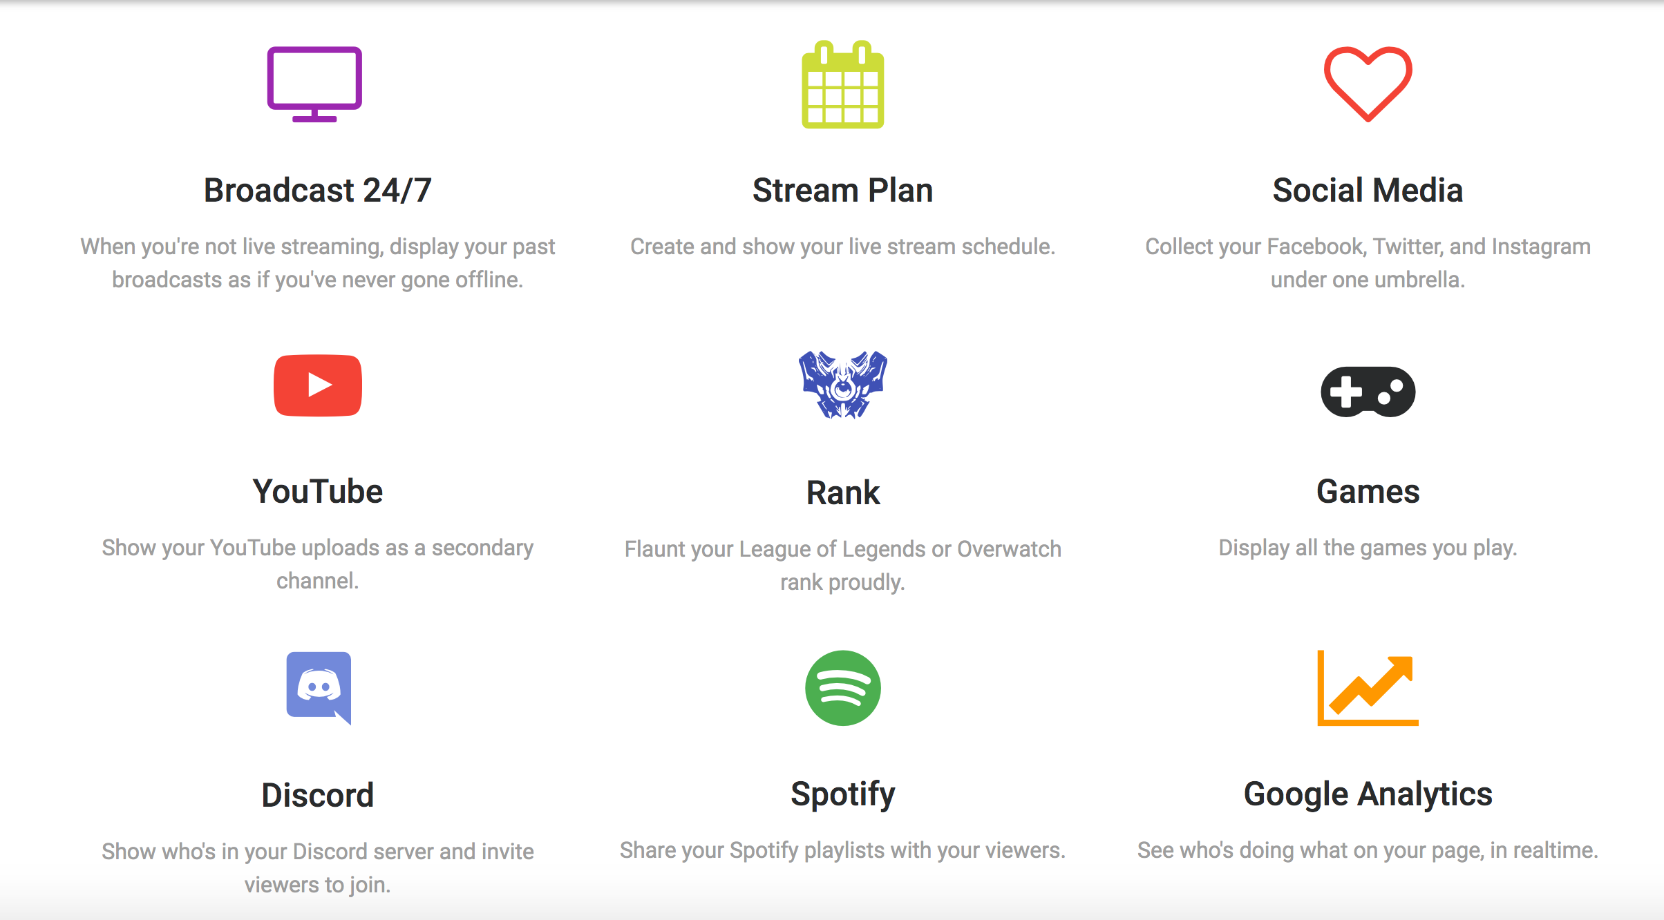This screenshot has height=920, width=1664.
Task: Open the Spotify feature heading
Action: pyautogui.click(x=842, y=794)
